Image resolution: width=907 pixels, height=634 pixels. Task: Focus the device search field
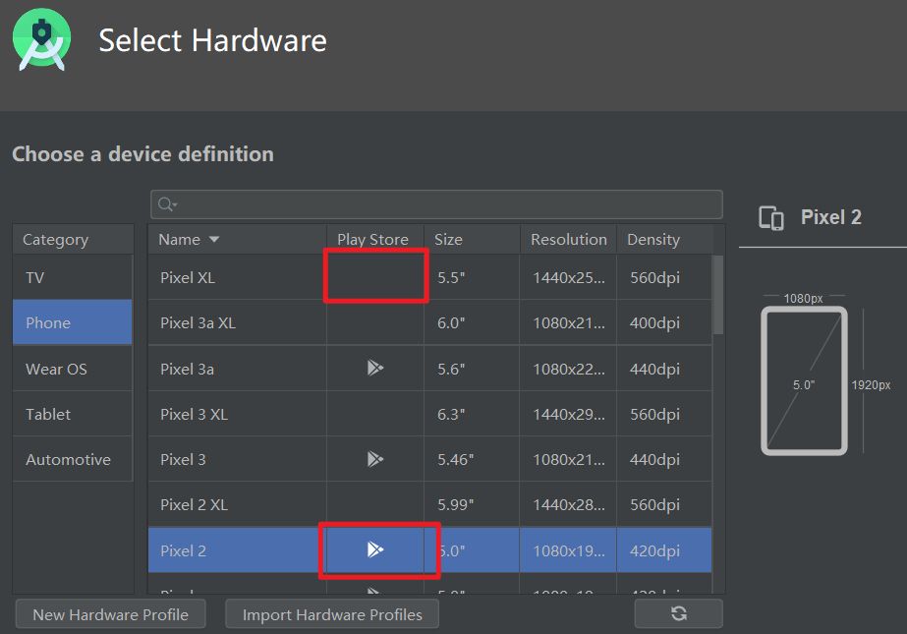(436, 204)
